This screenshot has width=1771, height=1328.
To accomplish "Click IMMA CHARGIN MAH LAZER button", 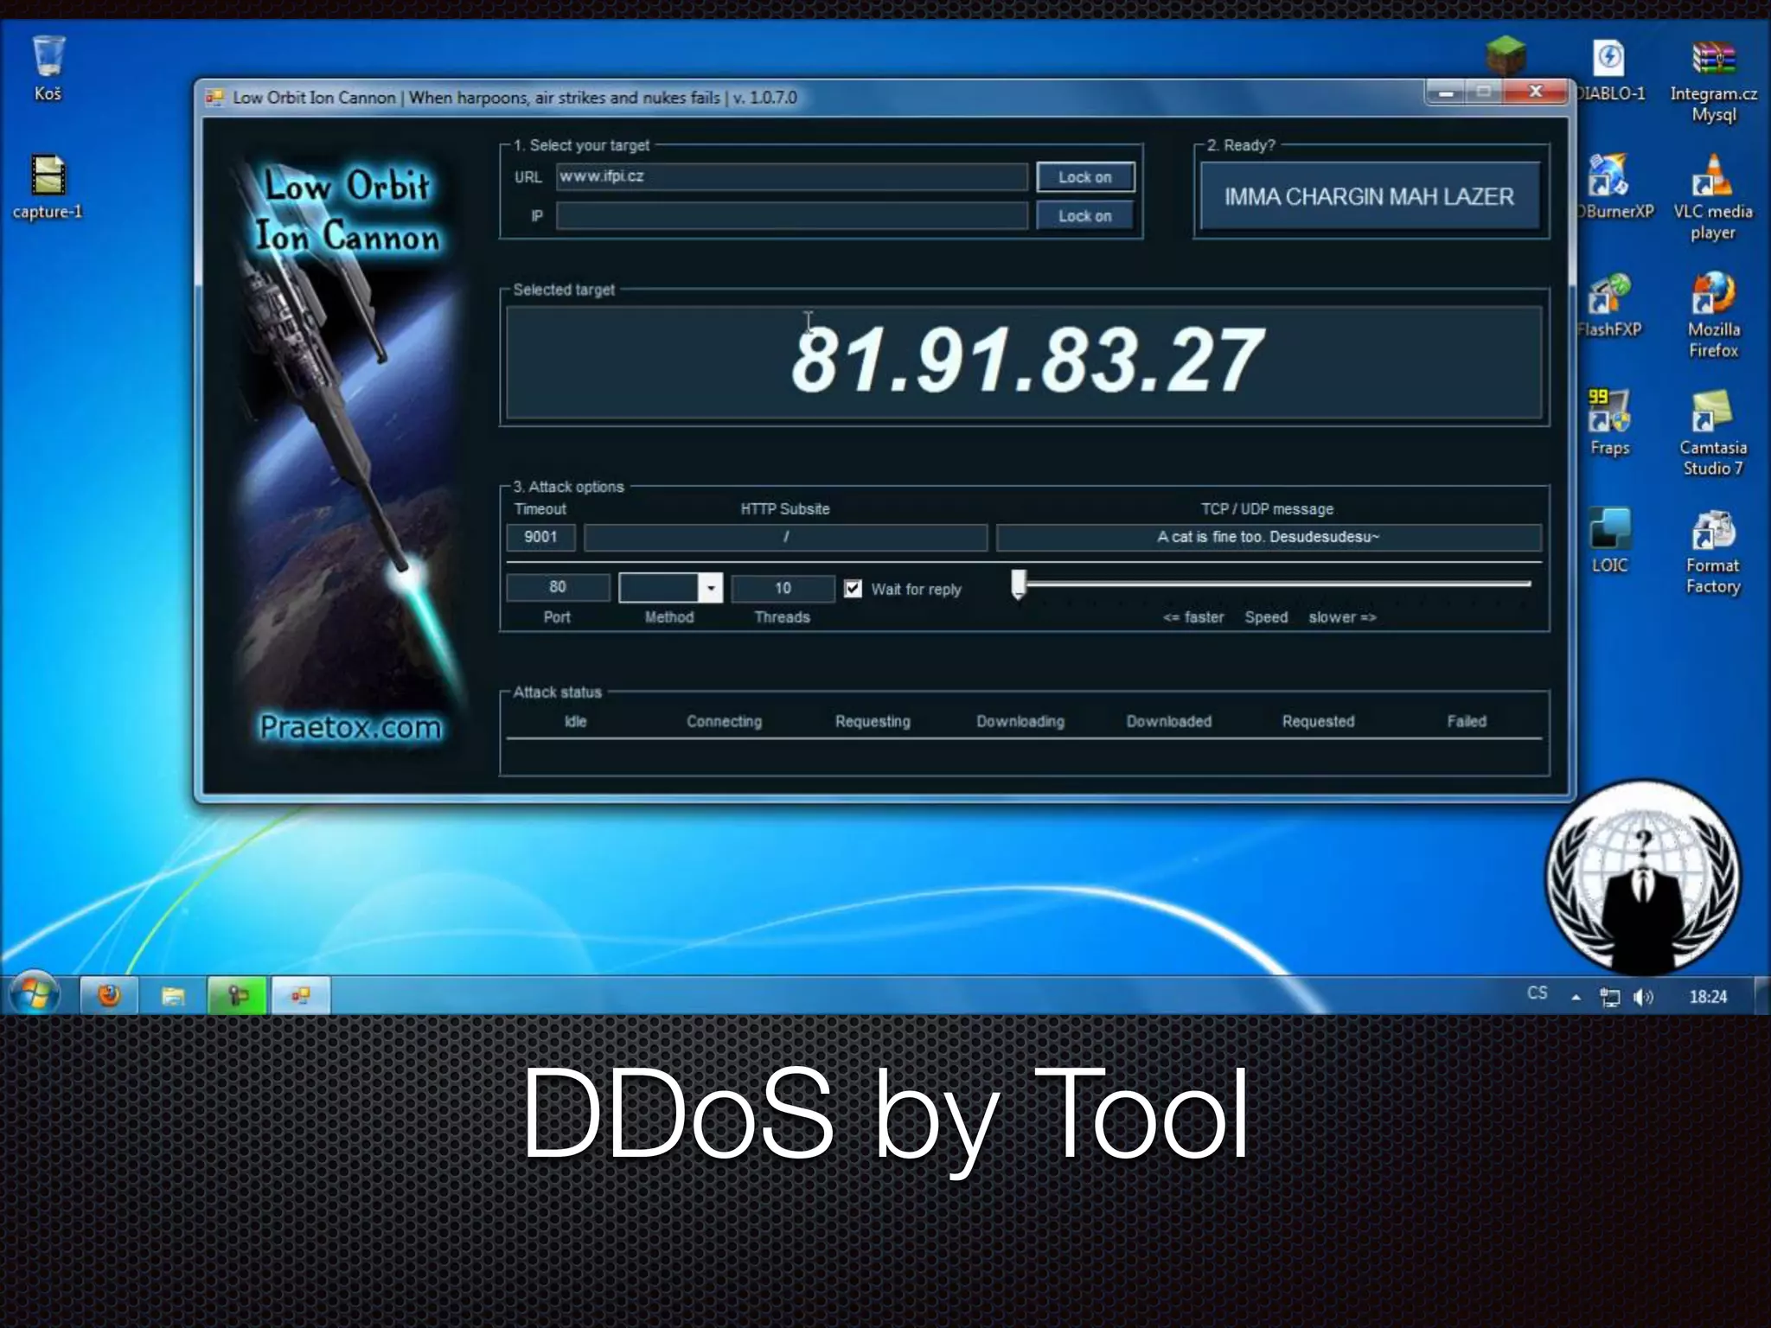I will pos(1369,197).
